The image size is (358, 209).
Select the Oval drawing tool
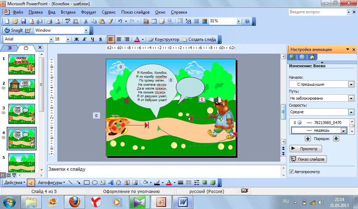coord(94,183)
